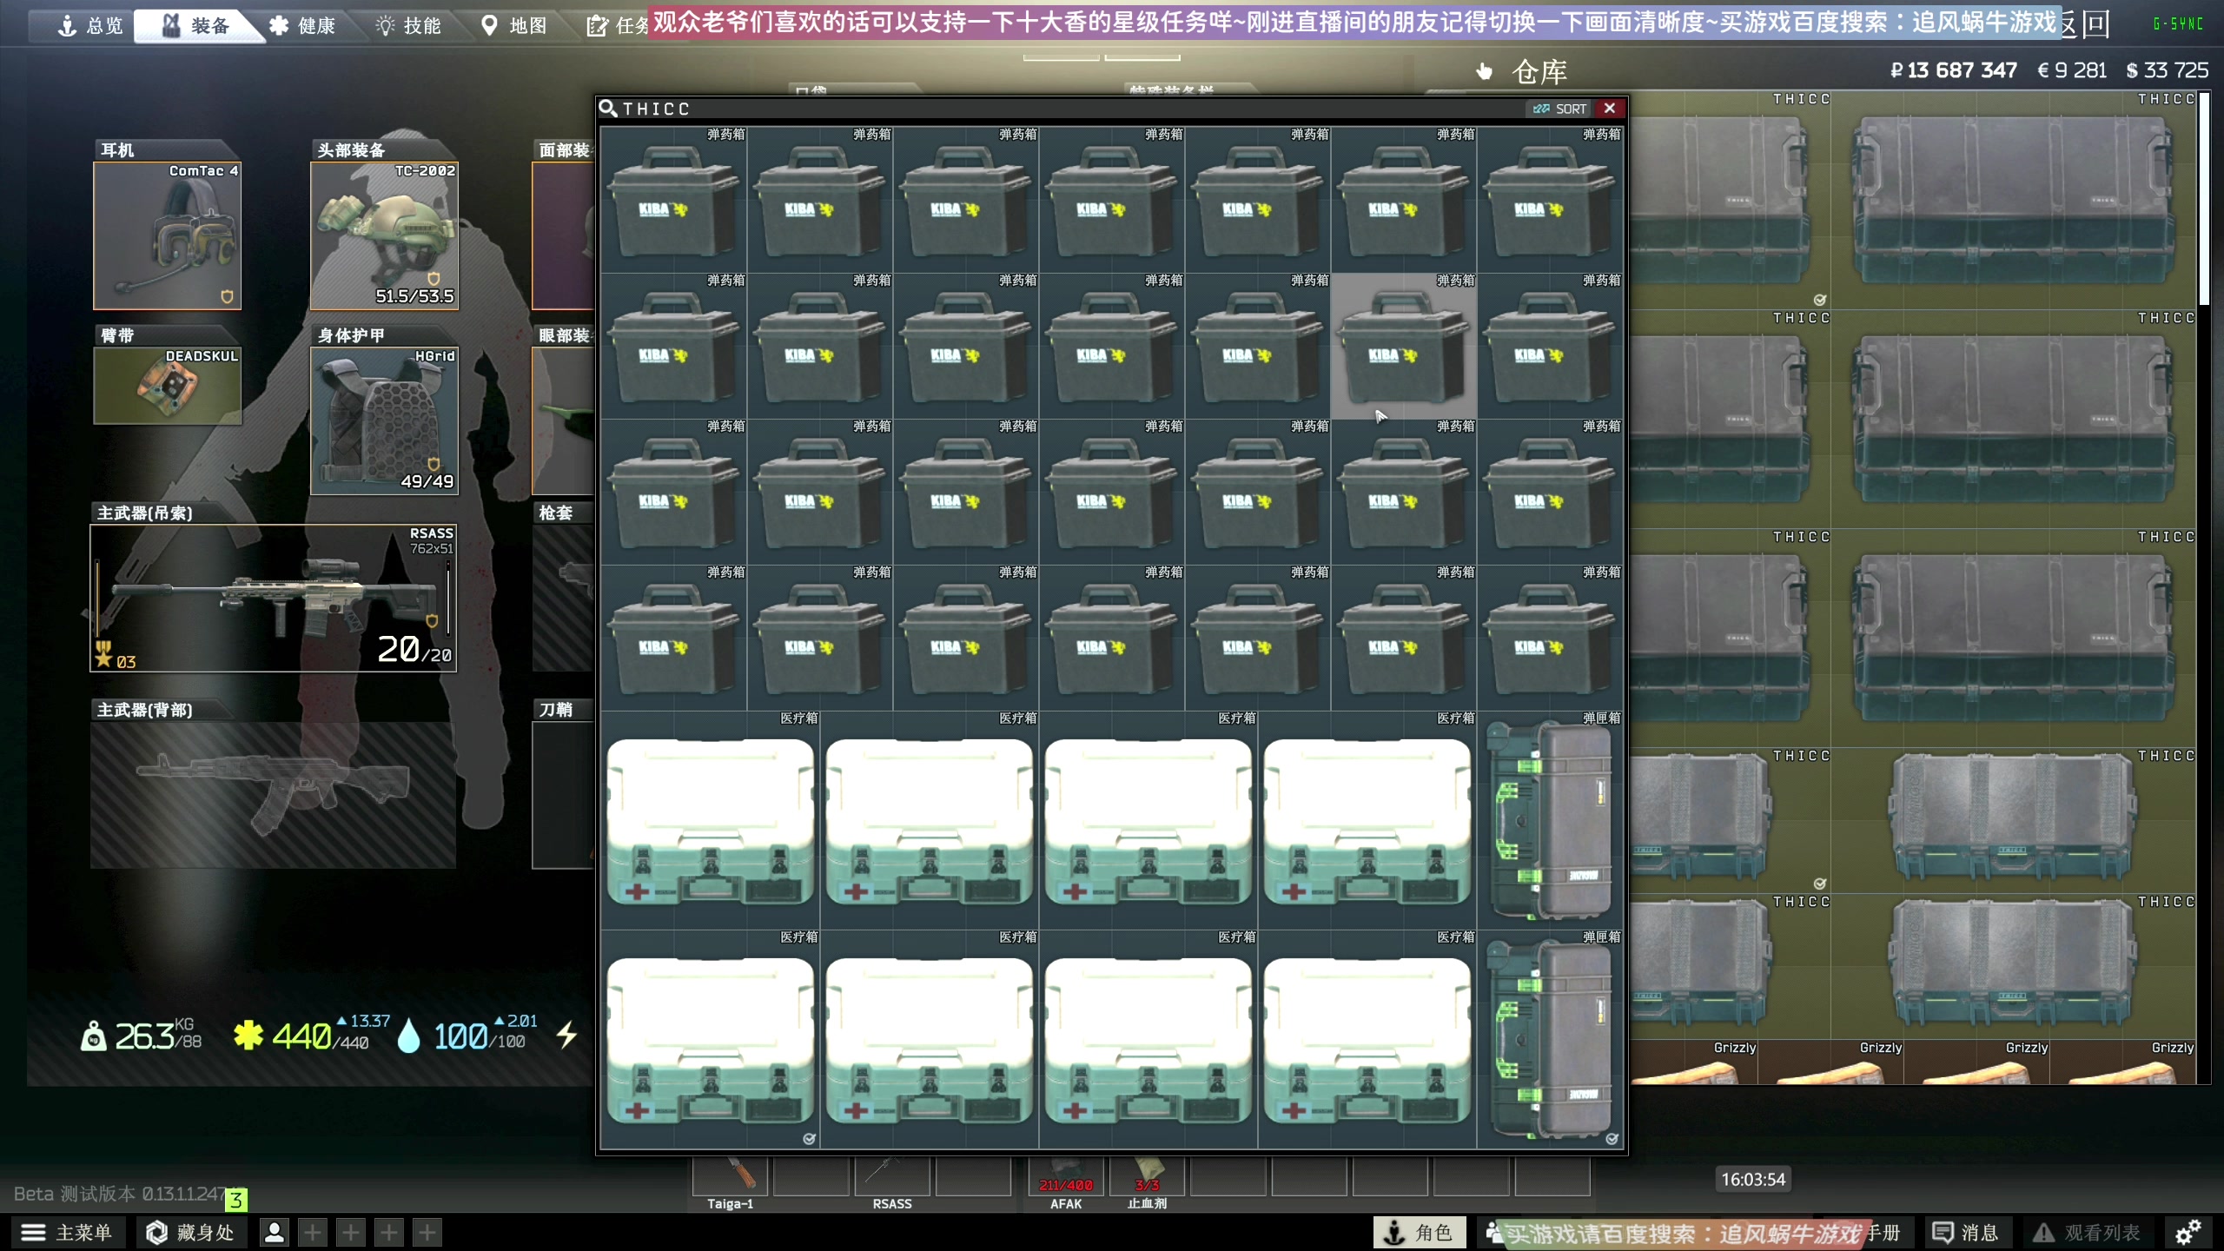Select the HGrid body armor

tap(384, 423)
